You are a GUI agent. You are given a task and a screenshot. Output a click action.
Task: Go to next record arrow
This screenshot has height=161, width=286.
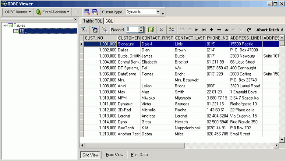coord(197,29)
